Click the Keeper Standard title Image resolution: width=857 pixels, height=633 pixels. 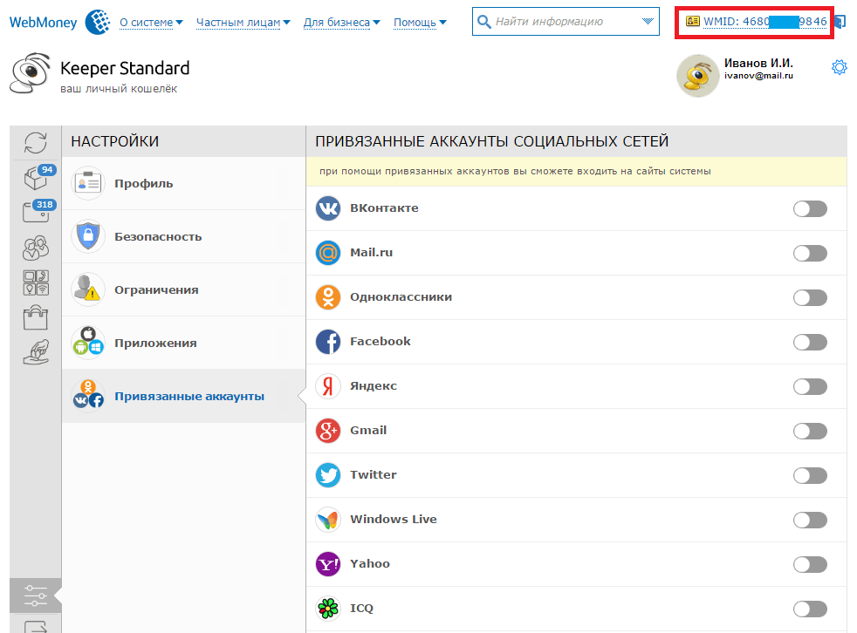(125, 68)
